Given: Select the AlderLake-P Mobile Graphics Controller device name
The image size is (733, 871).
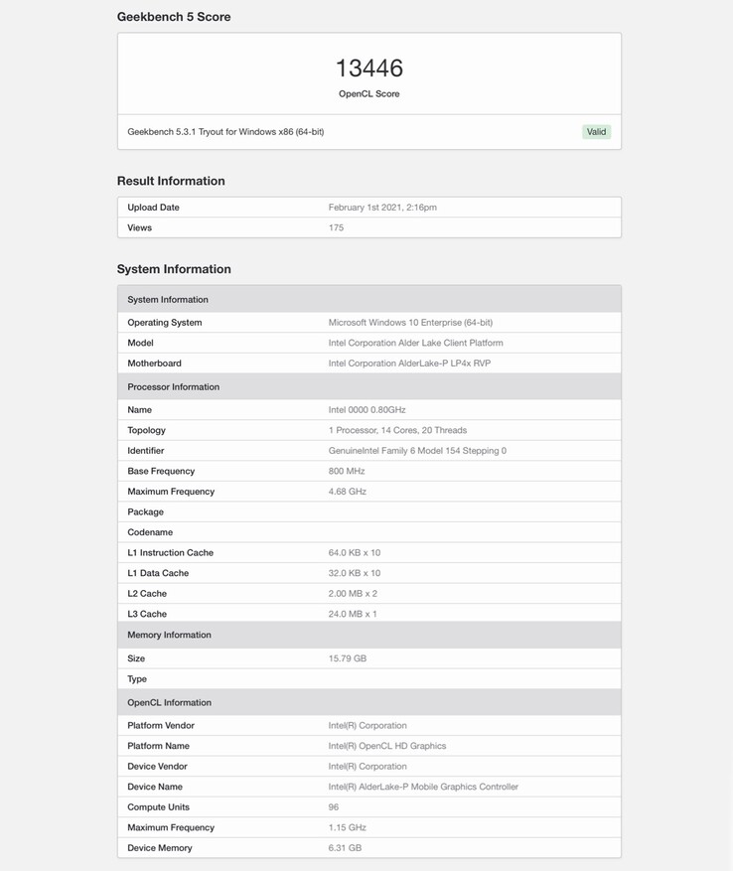Looking at the screenshot, I should pos(423,787).
